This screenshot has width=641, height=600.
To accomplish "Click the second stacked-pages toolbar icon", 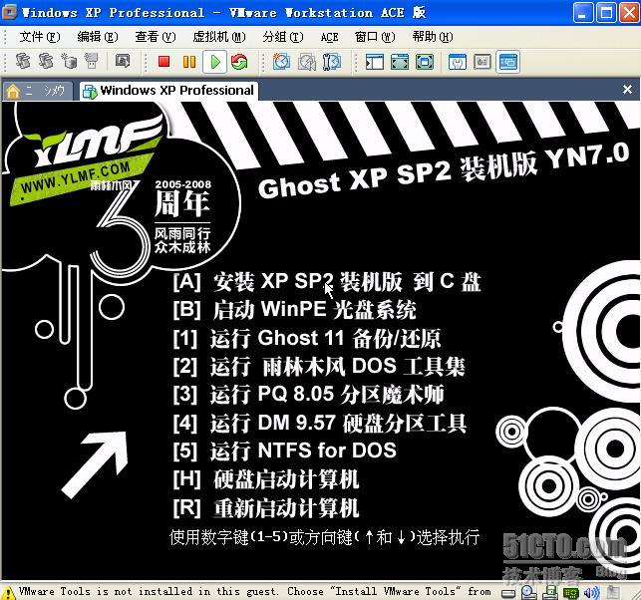I will [x=46, y=62].
